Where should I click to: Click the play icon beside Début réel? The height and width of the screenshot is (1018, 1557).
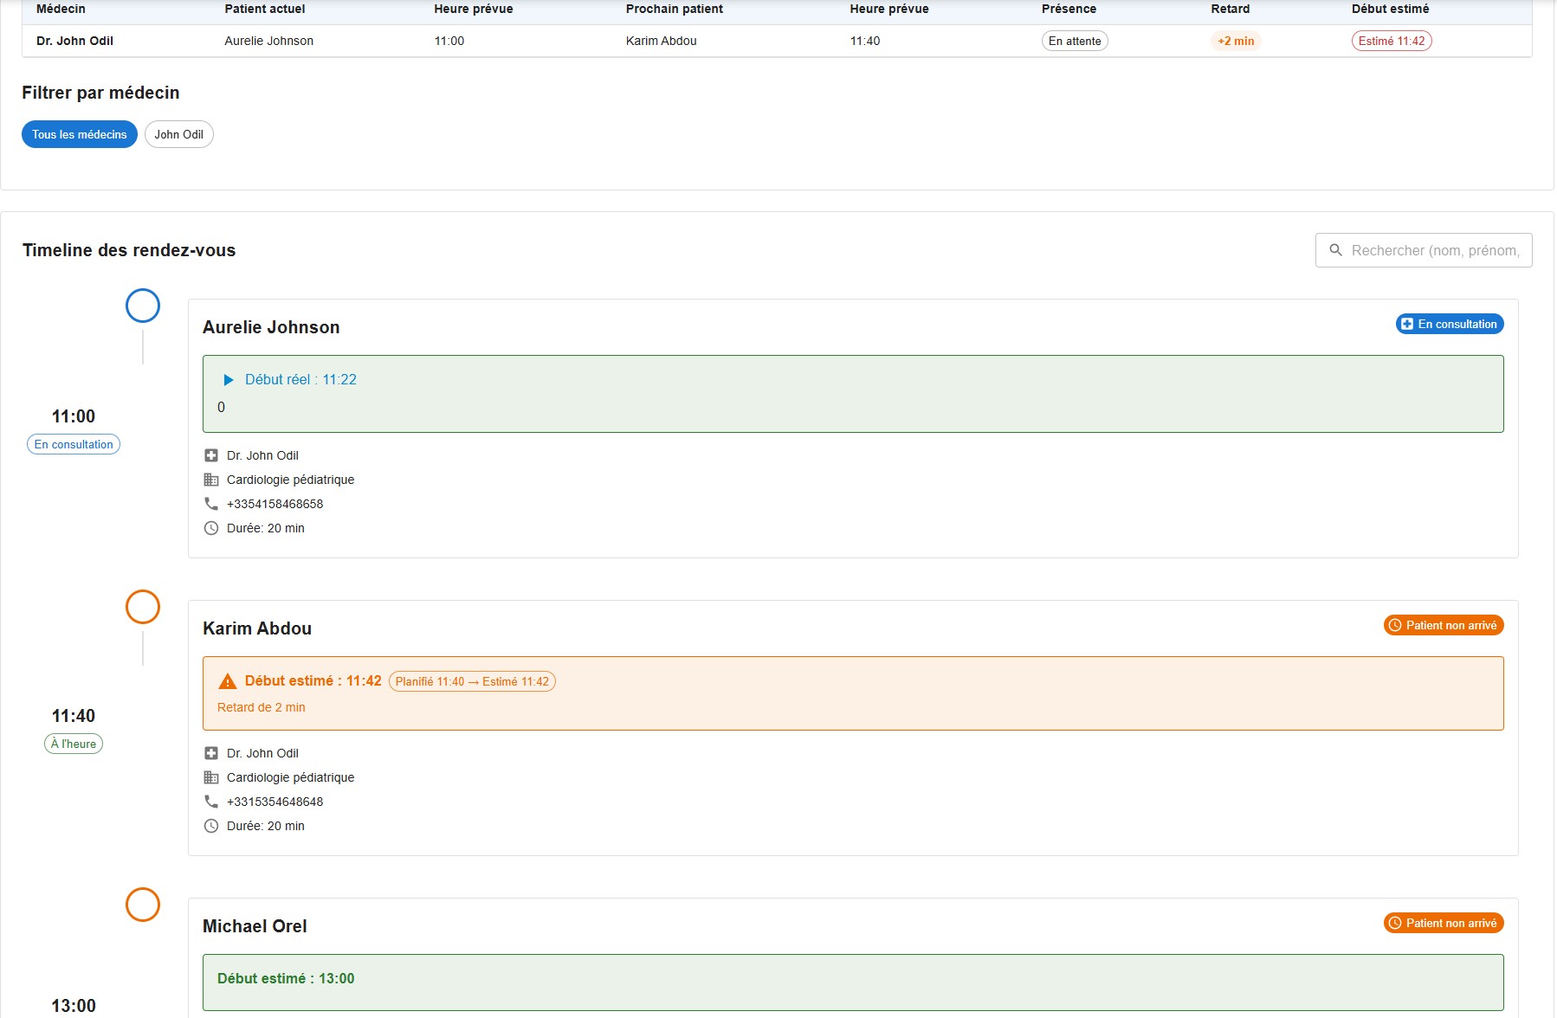tap(229, 380)
